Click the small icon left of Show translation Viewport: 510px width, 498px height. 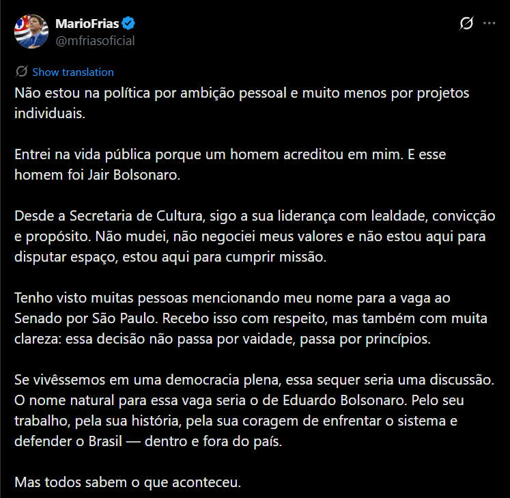(21, 72)
